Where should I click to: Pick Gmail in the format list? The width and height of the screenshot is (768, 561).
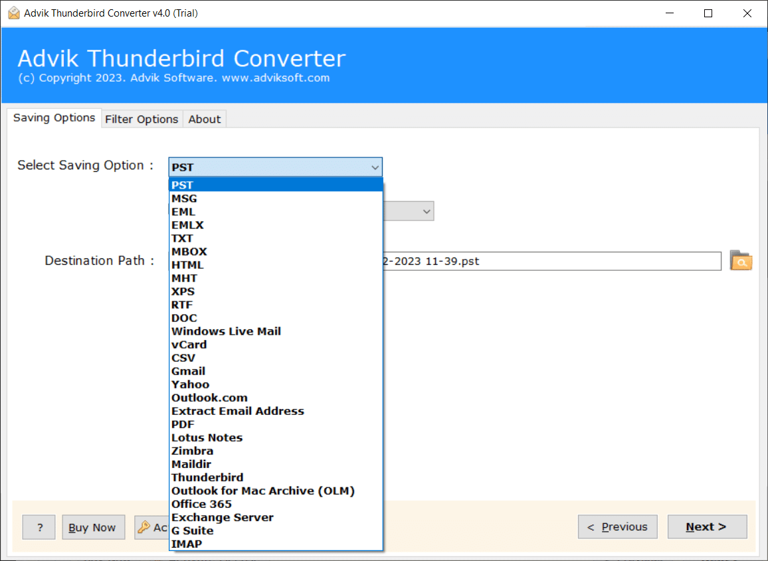pos(188,371)
